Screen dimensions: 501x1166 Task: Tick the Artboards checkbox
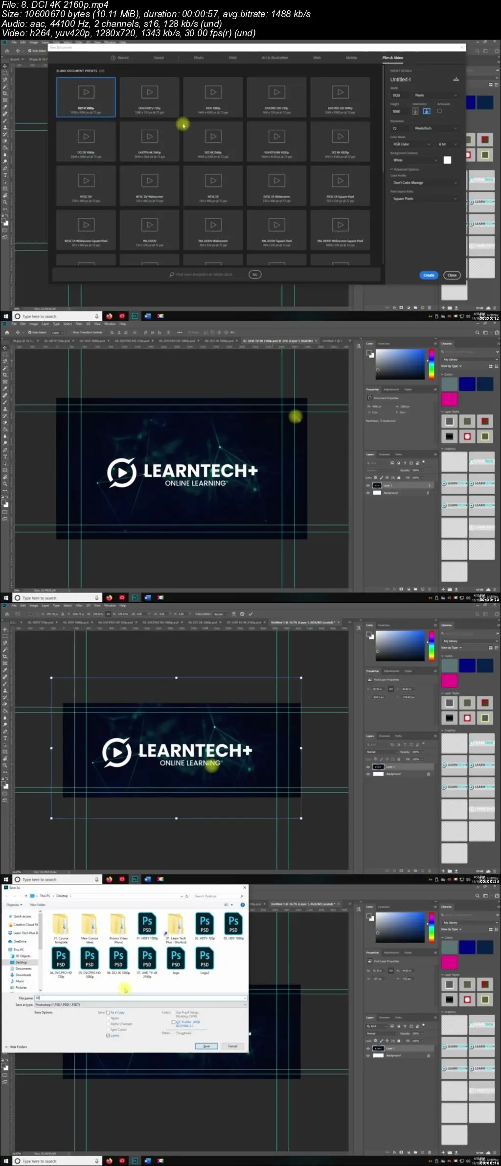439,111
